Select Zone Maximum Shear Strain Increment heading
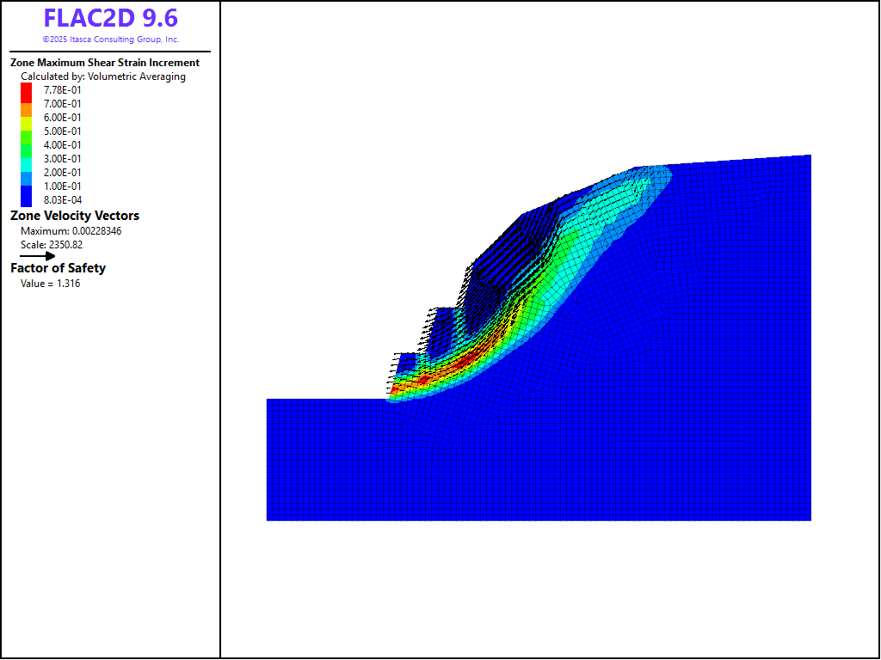 coord(105,63)
